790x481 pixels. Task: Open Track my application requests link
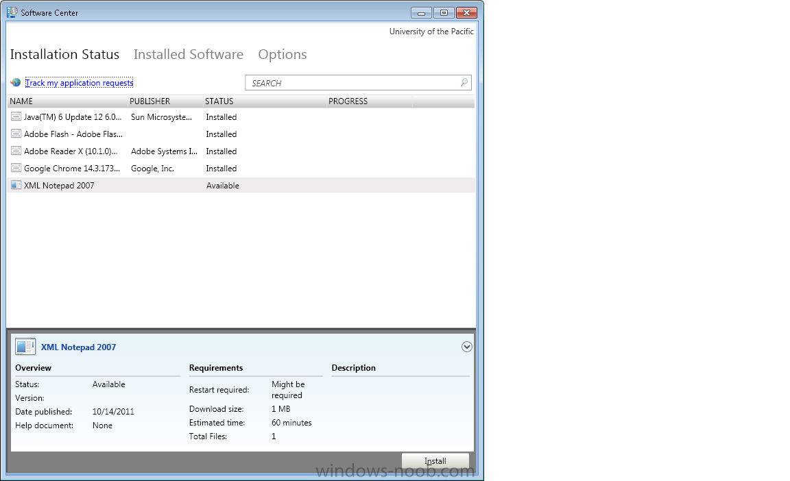point(79,82)
